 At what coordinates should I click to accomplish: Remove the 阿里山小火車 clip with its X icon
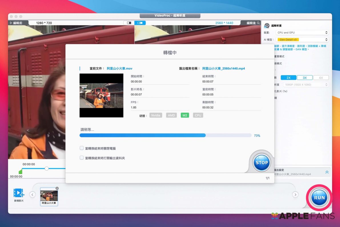57,188
